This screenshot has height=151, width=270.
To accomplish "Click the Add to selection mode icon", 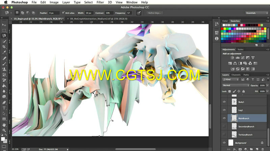I will [x=22, y=13].
